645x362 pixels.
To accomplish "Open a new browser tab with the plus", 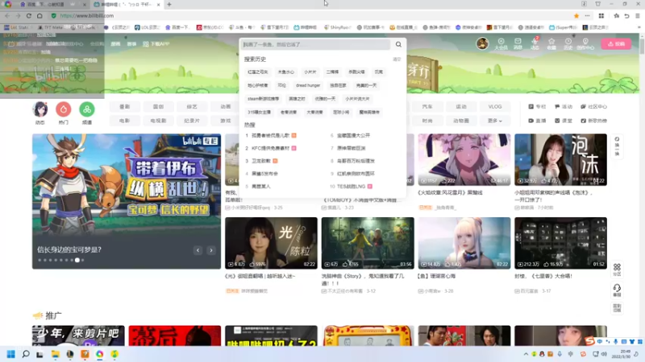I will (x=169, y=5).
